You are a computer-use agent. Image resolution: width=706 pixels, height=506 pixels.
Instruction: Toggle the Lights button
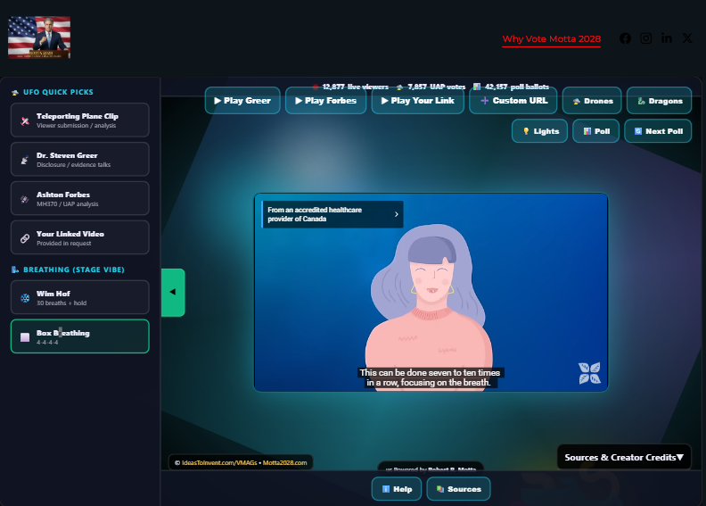(539, 131)
